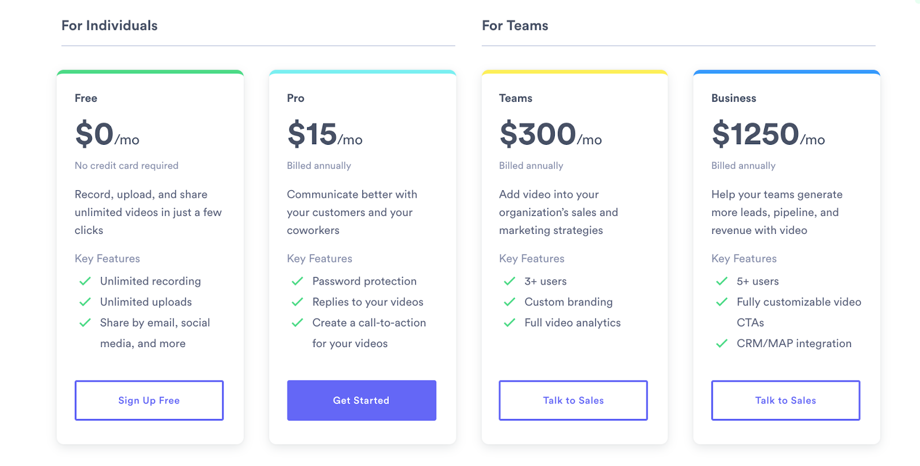Click checkmark beside Custom branding
This screenshot has width=920, height=466.
point(509,302)
